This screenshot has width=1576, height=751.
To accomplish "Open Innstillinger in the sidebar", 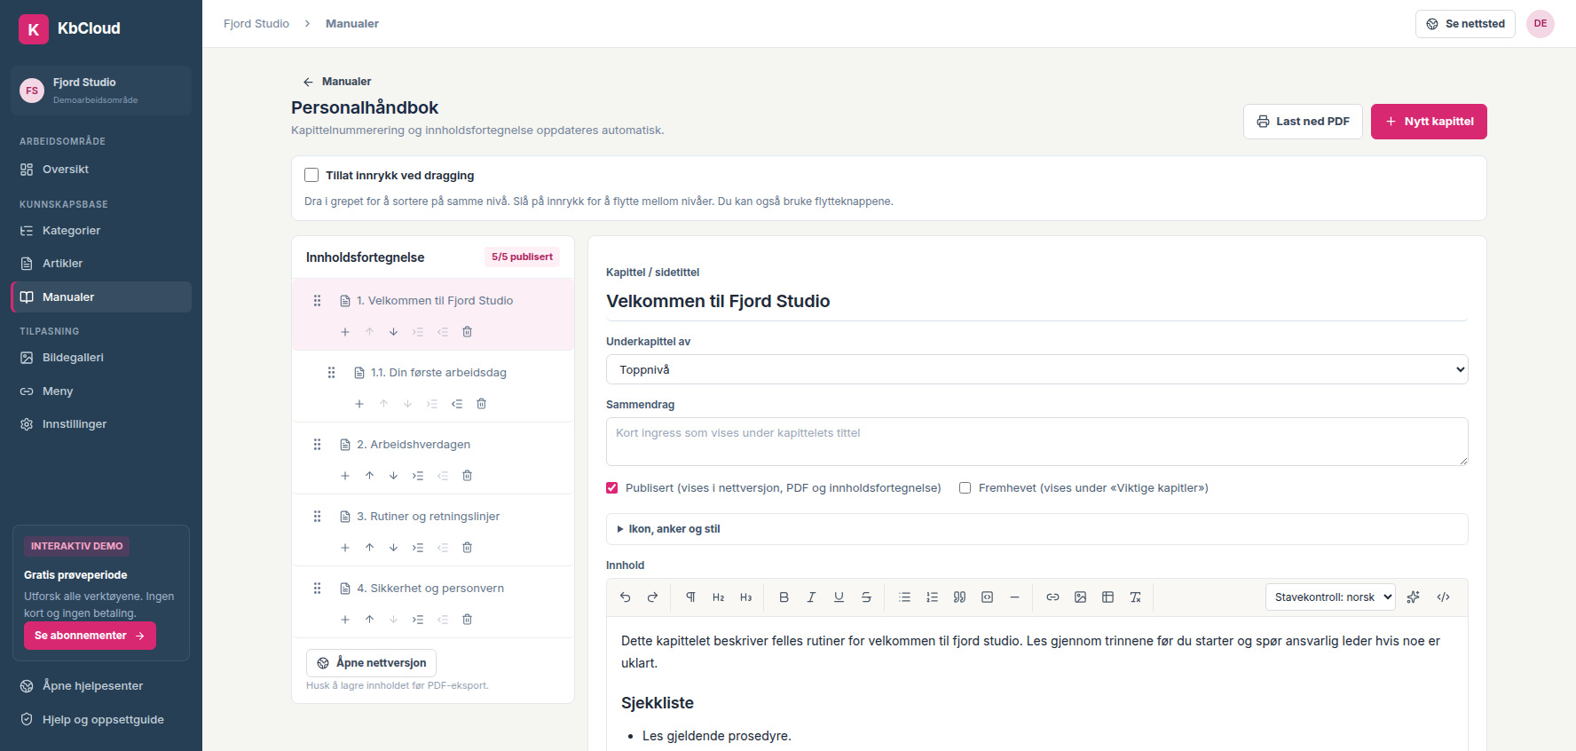I will (x=101, y=424).
